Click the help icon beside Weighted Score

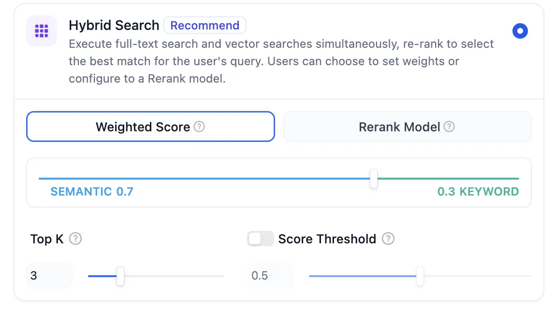coord(199,126)
